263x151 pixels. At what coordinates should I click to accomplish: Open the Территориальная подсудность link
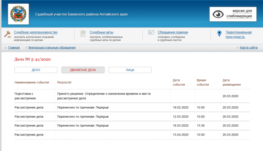239,34
